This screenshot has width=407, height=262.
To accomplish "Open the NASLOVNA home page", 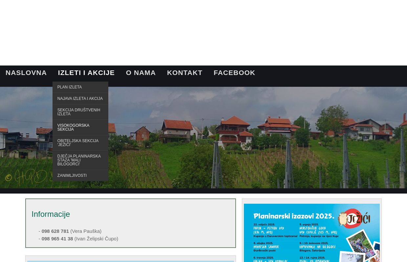I will tap(26, 73).
